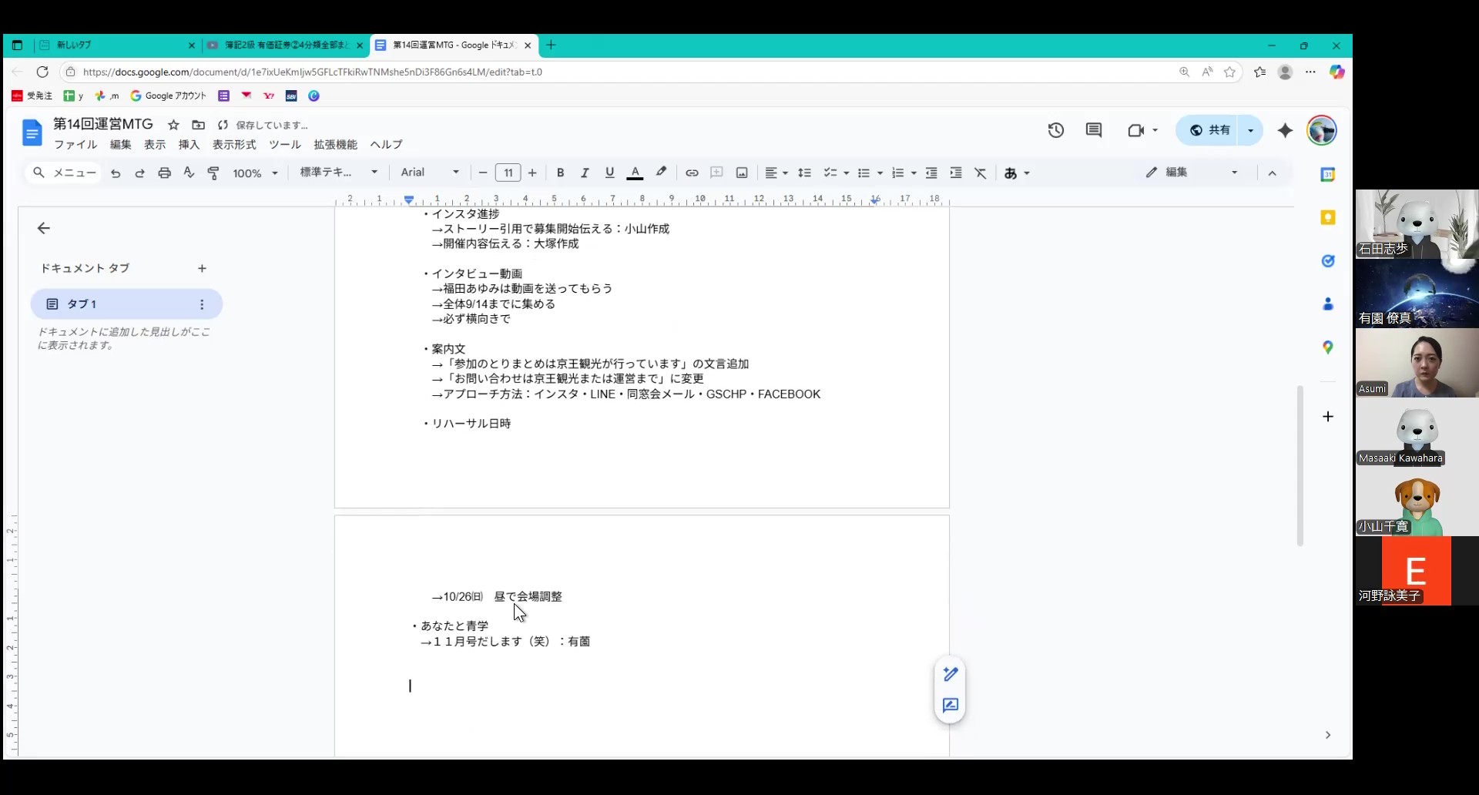
Task: Open the 表示形式 menu
Action: [234, 145]
